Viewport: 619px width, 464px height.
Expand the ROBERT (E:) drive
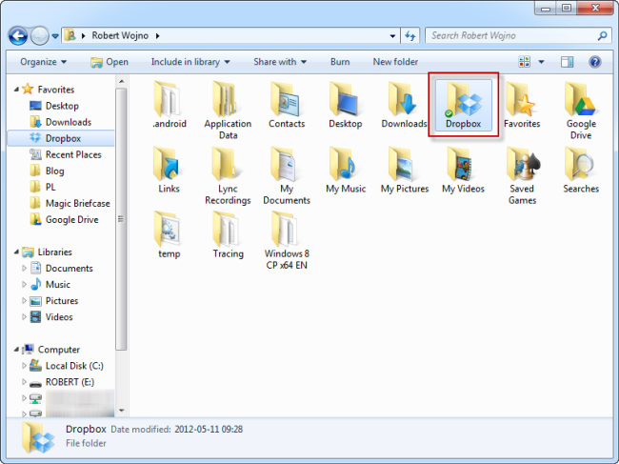coord(24,382)
